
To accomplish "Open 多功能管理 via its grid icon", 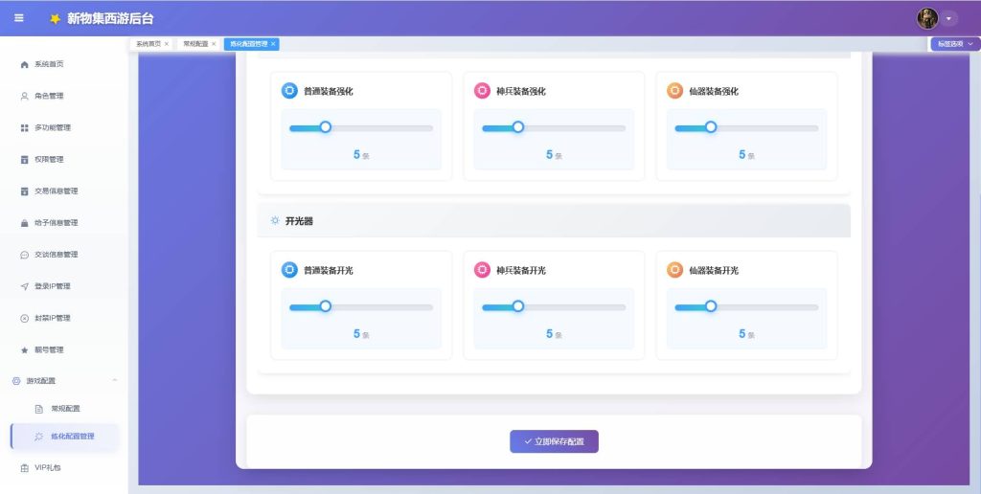I will tap(24, 127).
